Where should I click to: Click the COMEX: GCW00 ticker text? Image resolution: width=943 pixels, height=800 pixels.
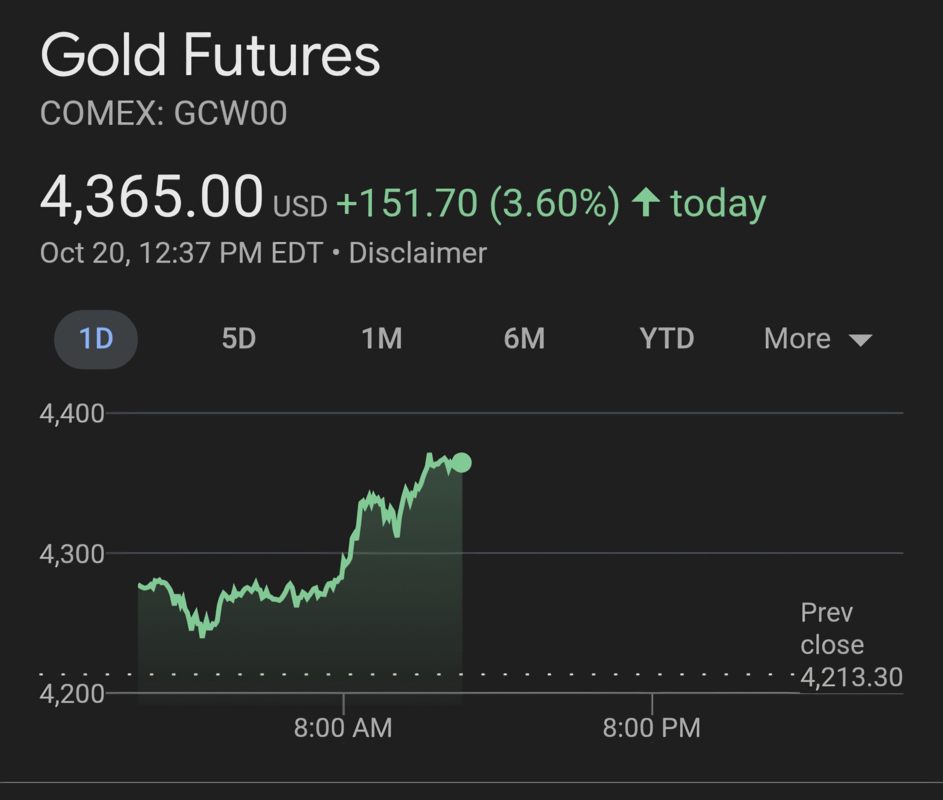pos(163,113)
